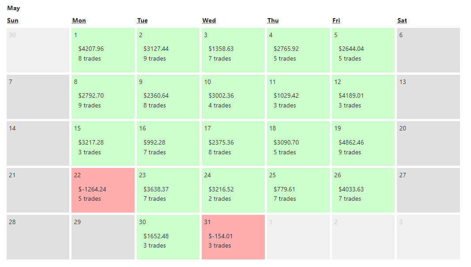Select May 19 showing $4862.46
471x267 pixels.
pos(363,143)
